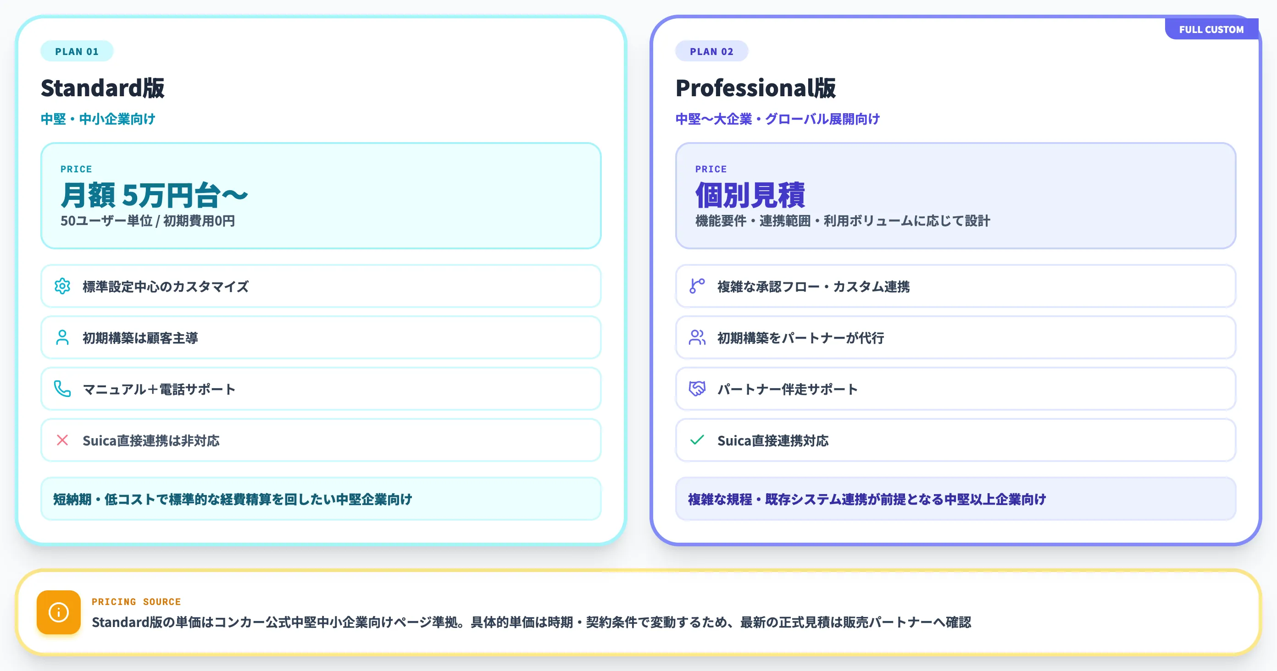Click the PRICING SOURCE label
This screenshot has height=671, width=1277.
coord(136,602)
